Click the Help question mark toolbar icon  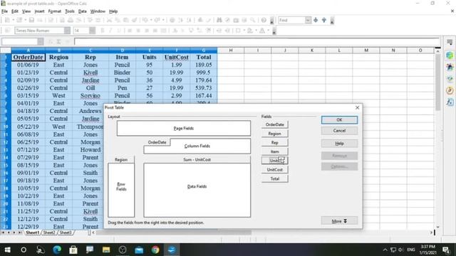coord(264,20)
